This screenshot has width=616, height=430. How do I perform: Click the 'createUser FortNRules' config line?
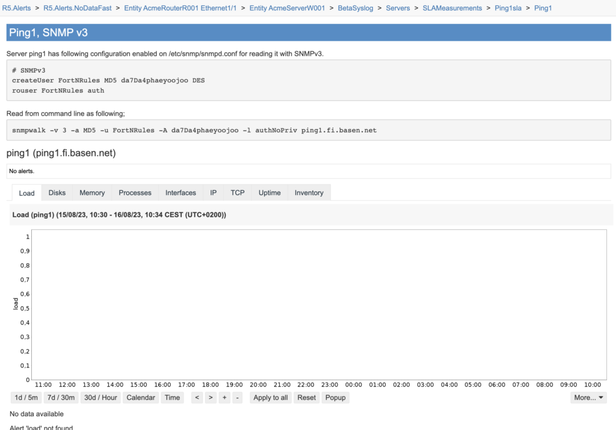click(108, 80)
